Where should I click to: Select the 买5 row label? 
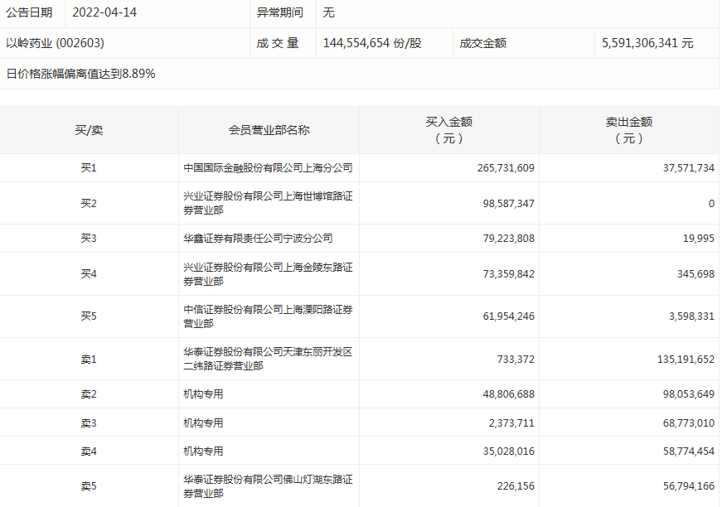[x=89, y=316]
